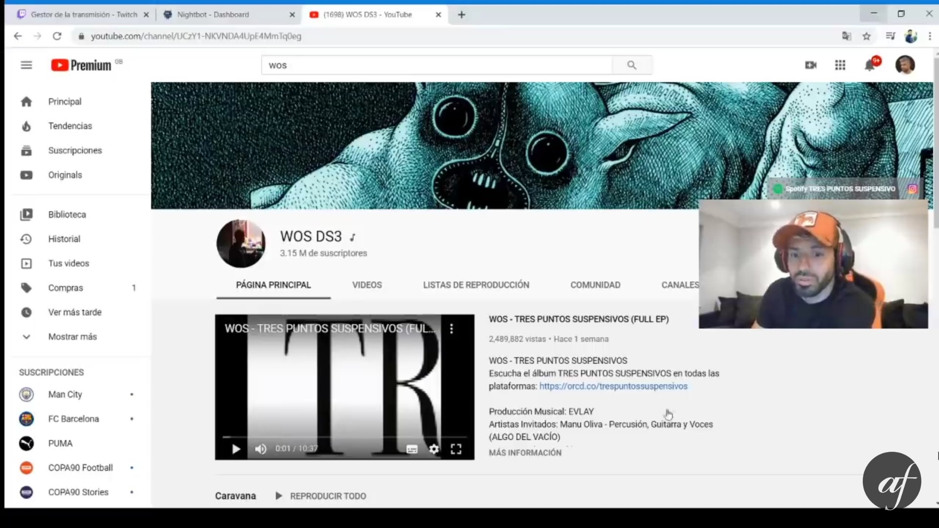Open the create video camera icon
Screen dimensions: 939x528
click(810, 65)
